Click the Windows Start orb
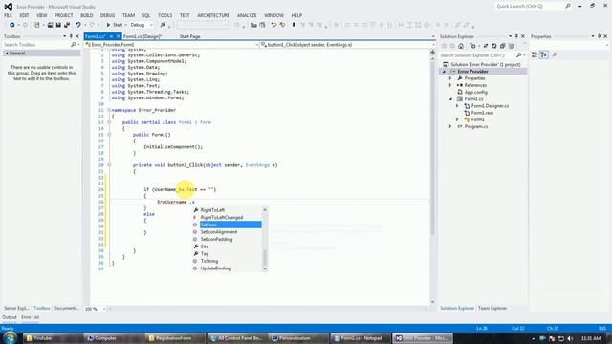The image size is (612, 344). click(11, 337)
